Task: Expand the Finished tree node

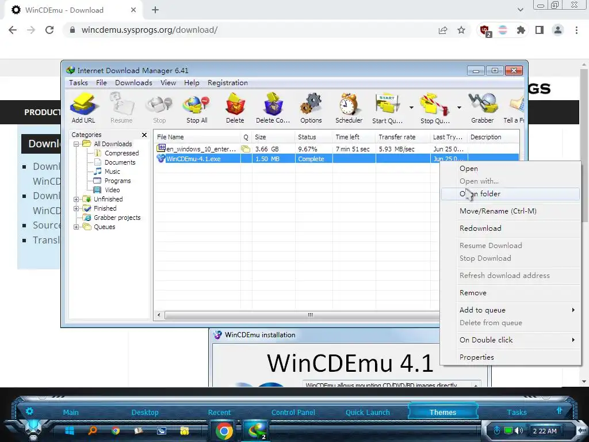Action: coord(77,208)
